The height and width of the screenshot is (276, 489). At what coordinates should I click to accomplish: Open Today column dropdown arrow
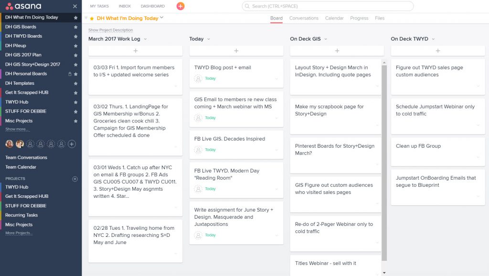pyautogui.click(x=209, y=39)
